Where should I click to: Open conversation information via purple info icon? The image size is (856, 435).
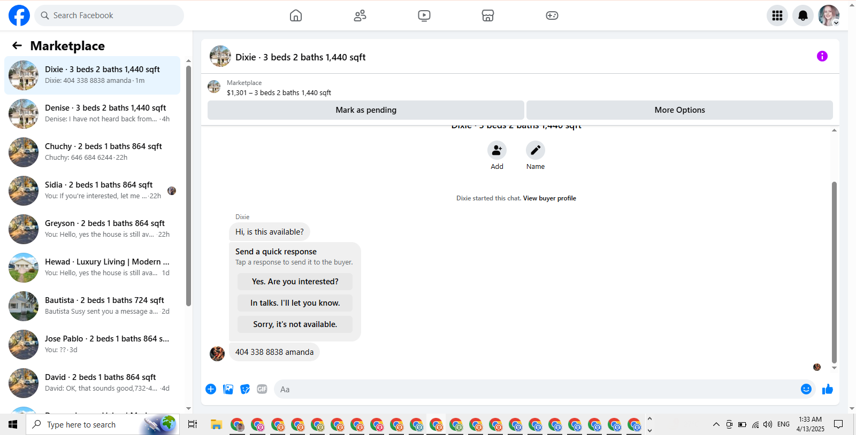pos(822,56)
